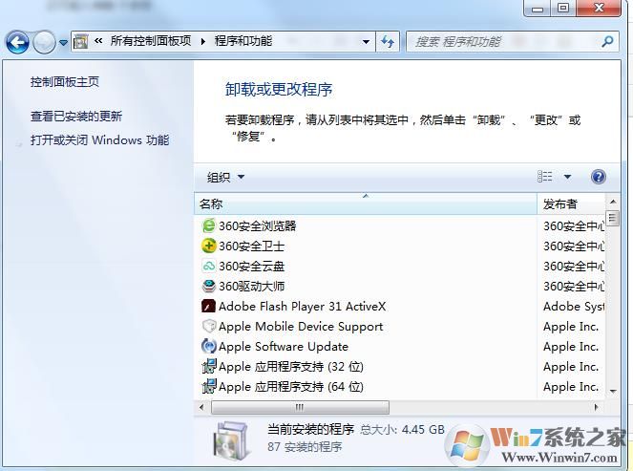Click the horizontal scrollbar left arrow
Screen dimensions: 633x471
(x=201, y=407)
